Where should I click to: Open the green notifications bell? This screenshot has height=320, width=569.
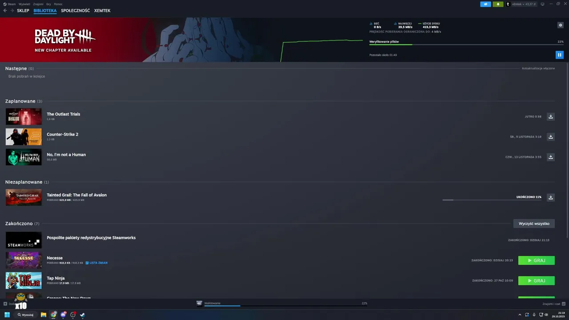(498, 4)
